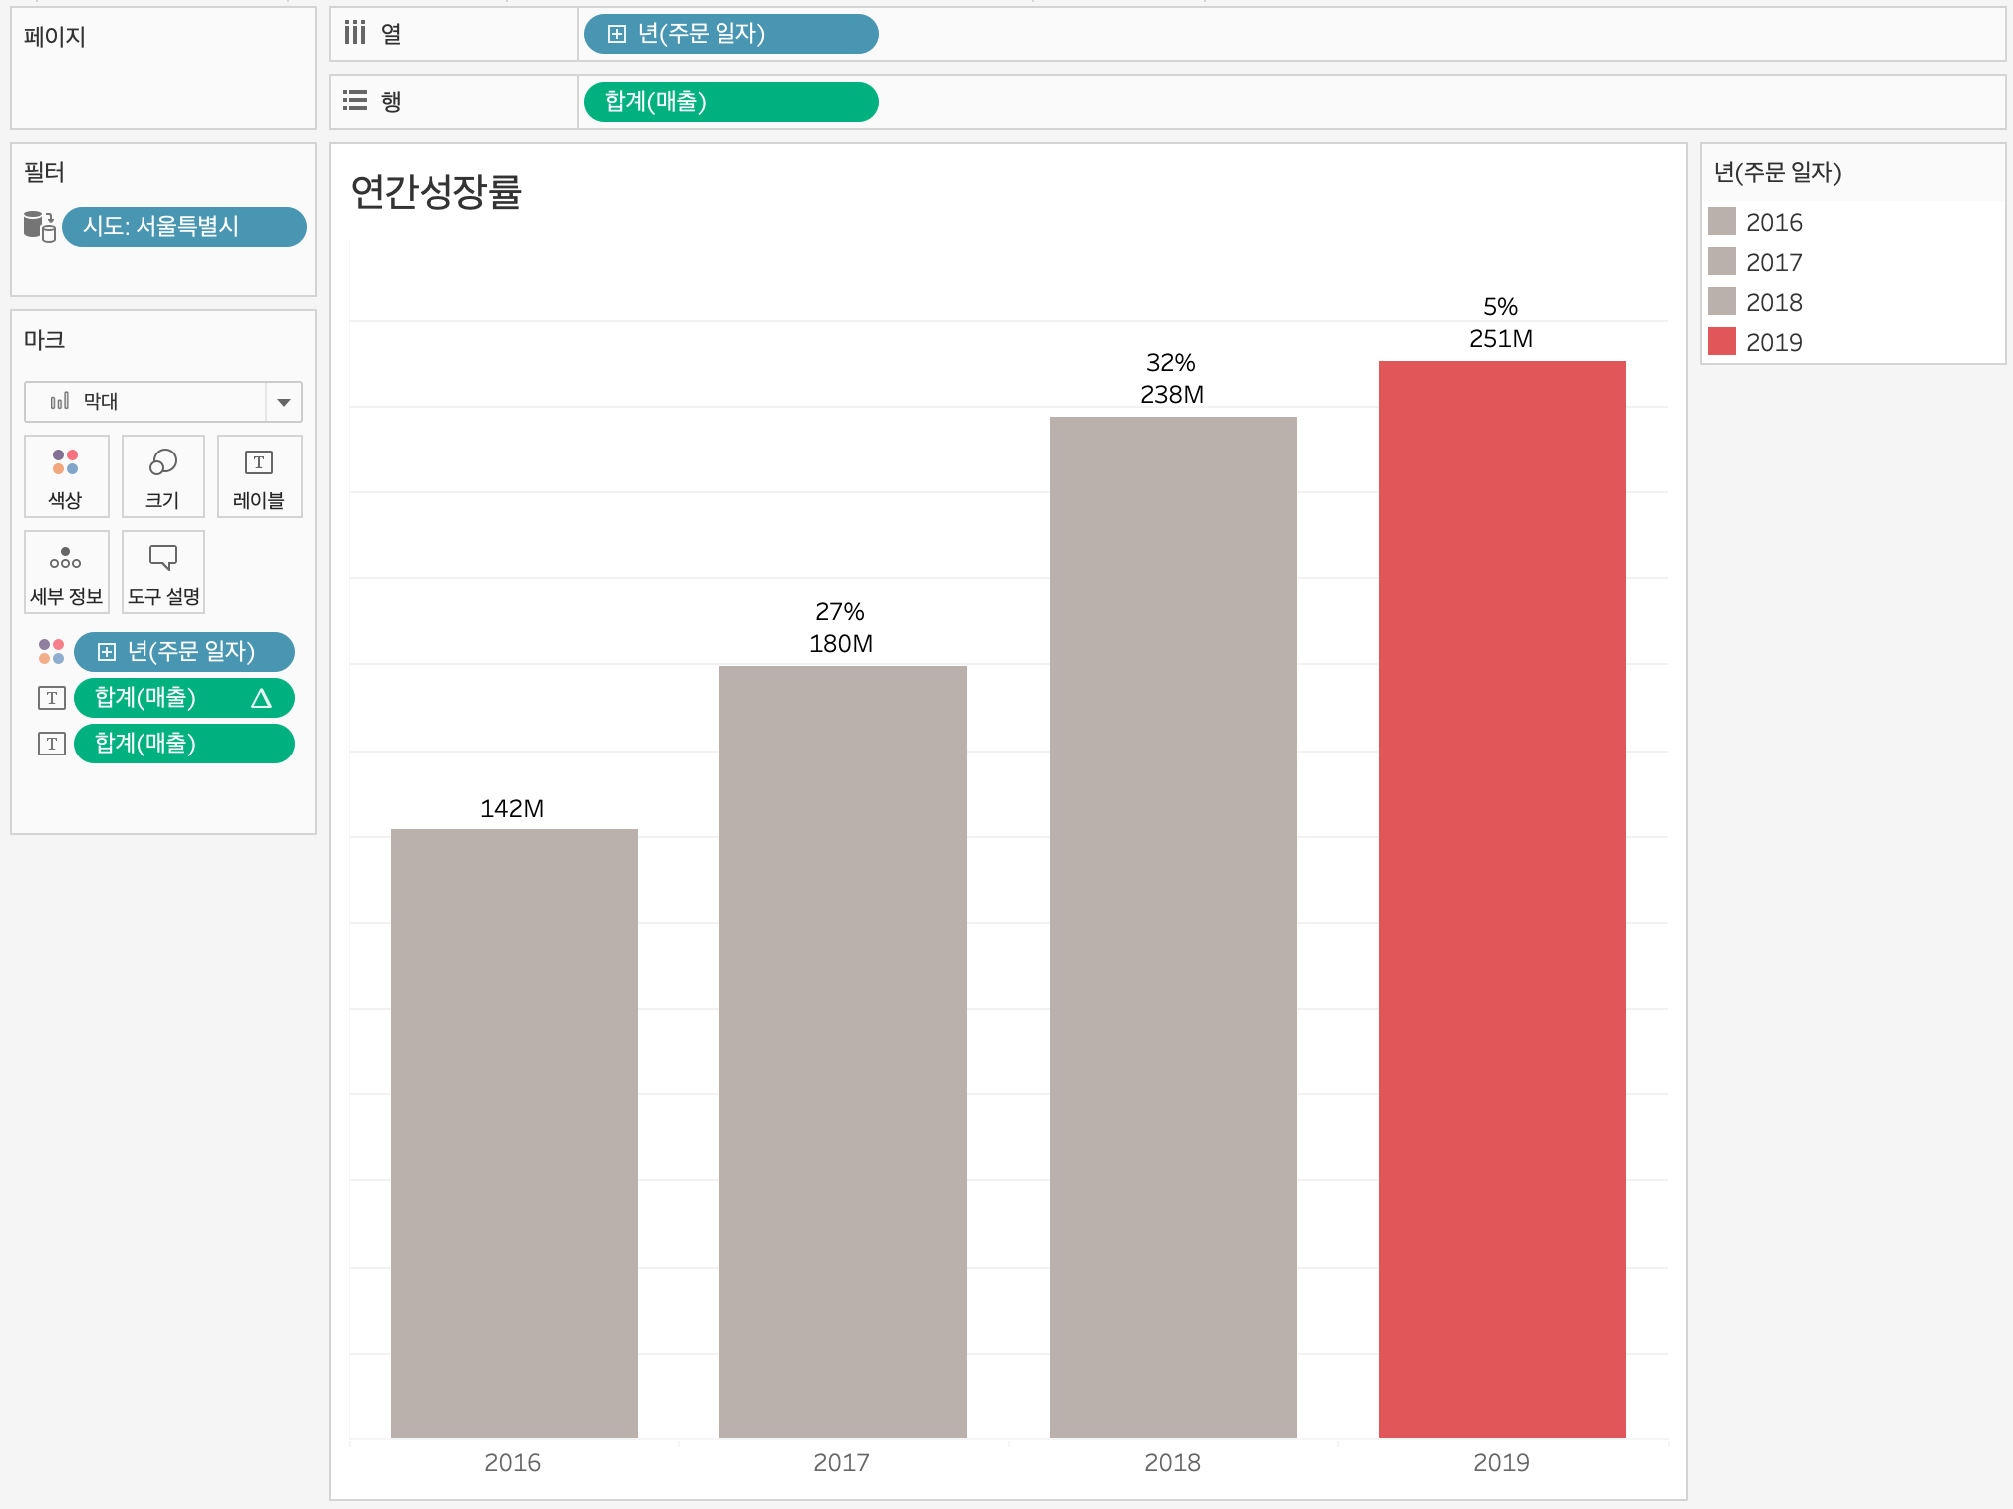
Task: Open the 레이블 (Label) mark card
Action: pyautogui.click(x=259, y=476)
